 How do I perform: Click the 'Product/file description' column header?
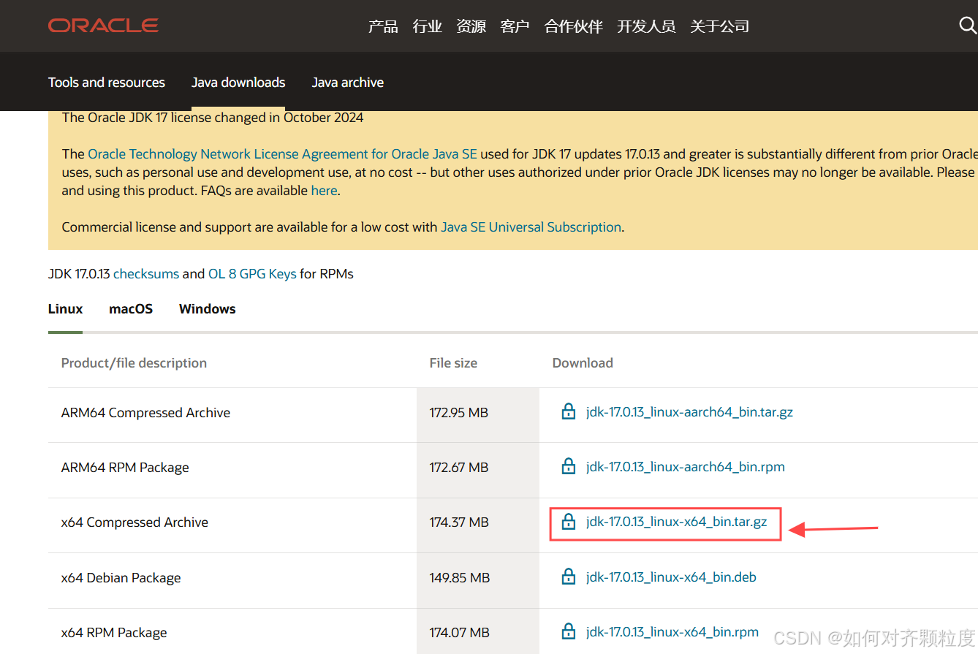coord(134,363)
